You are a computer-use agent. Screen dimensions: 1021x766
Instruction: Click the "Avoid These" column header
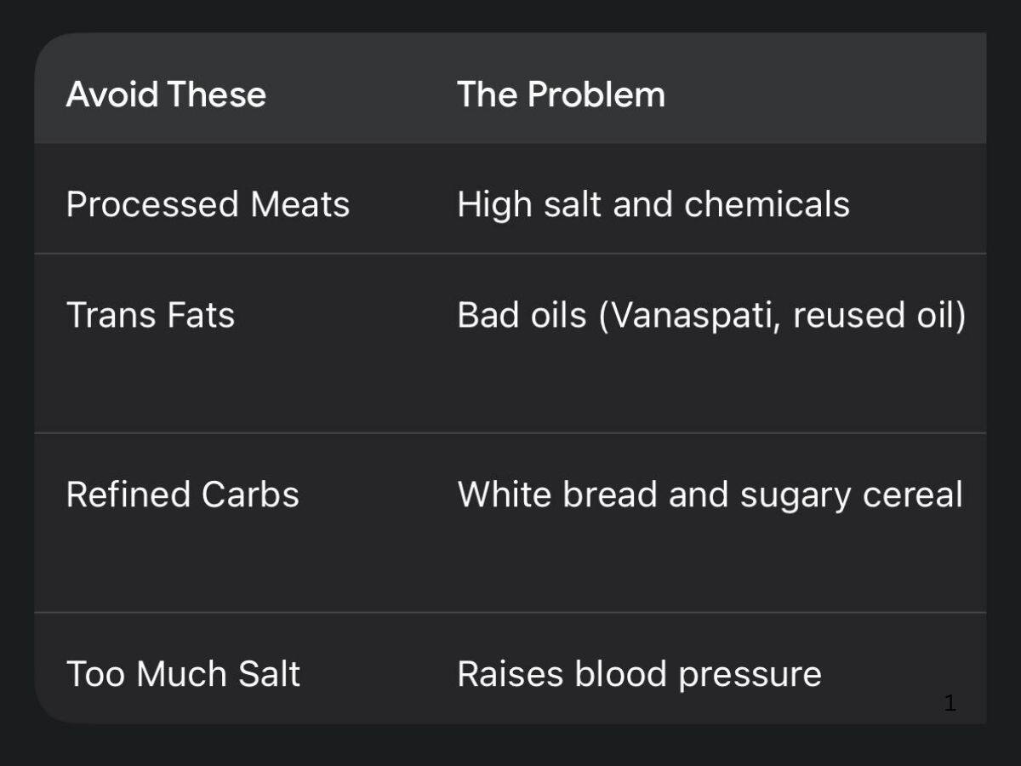(166, 94)
